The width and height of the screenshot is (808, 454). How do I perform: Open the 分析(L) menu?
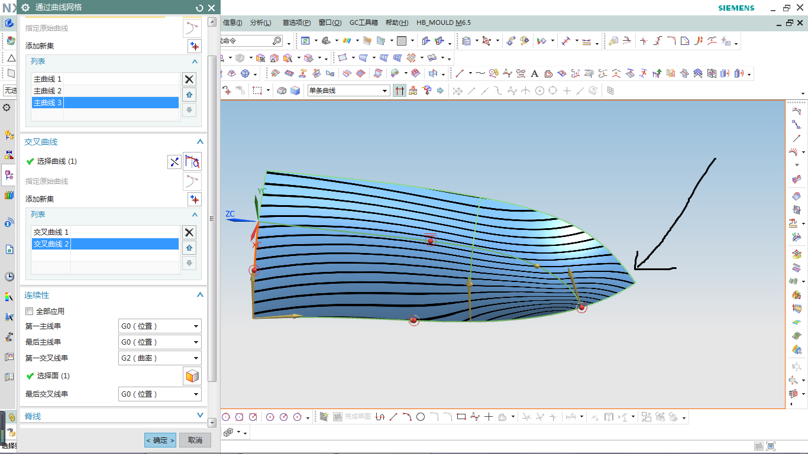pos(260,22)
